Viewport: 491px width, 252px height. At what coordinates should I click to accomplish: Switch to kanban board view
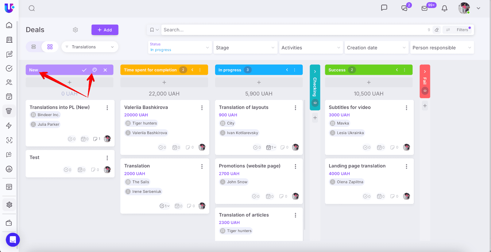point(50,47)
